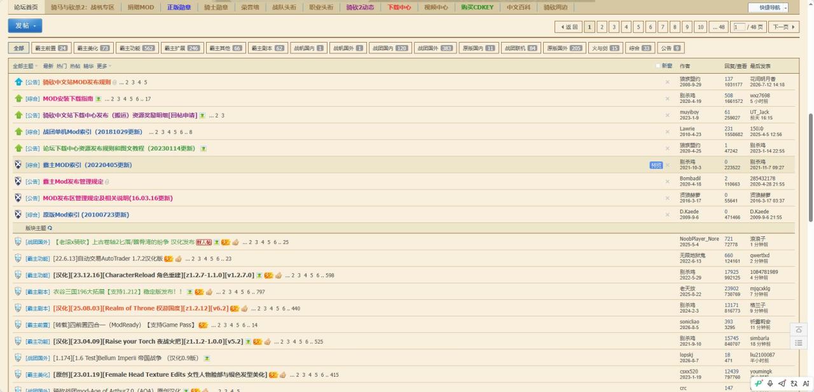
Task: Open the 捐赠MOD navigation tab
Action: (141, 8)
